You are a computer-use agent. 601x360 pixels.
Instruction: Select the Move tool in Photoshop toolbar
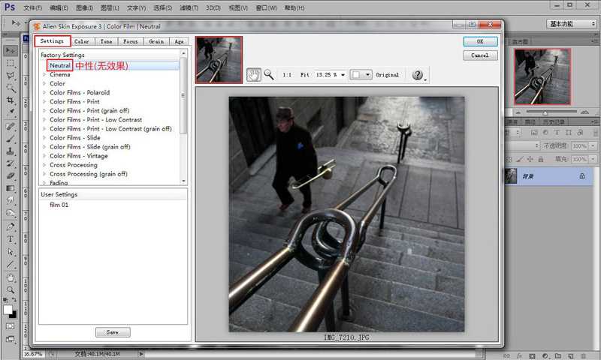coord(11,50)
